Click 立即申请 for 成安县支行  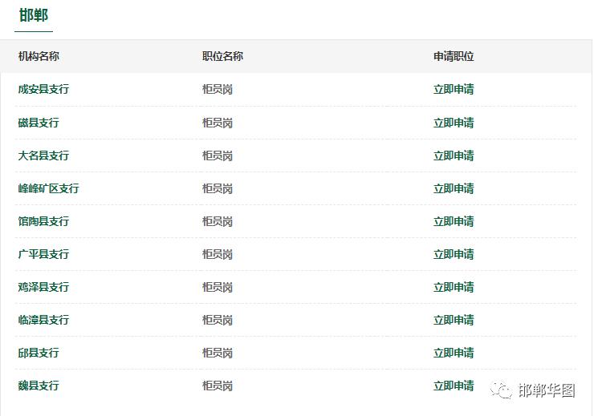[454, 90]
